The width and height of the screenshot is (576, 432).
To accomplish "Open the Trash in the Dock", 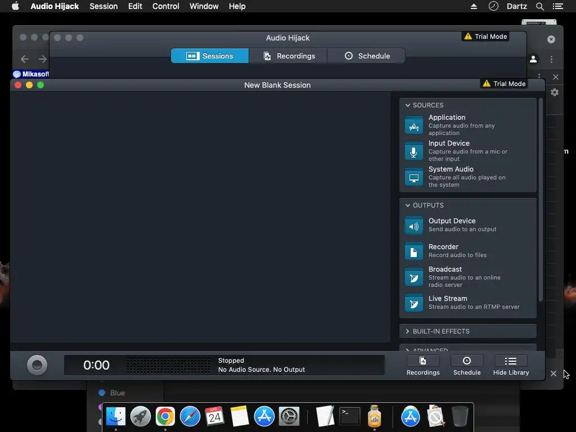I will (460, 416).
